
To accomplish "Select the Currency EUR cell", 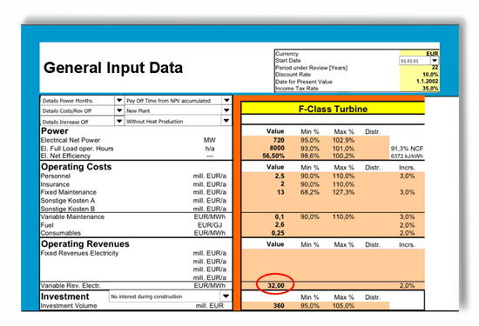I will click(432, 54).
